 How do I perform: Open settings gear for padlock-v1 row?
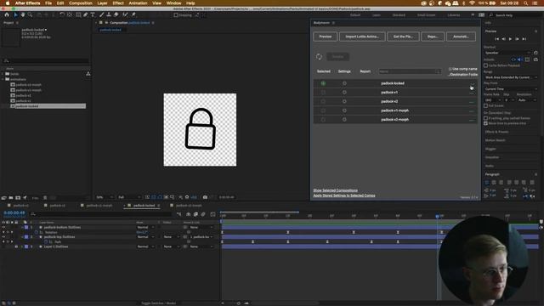coord(344,93)
